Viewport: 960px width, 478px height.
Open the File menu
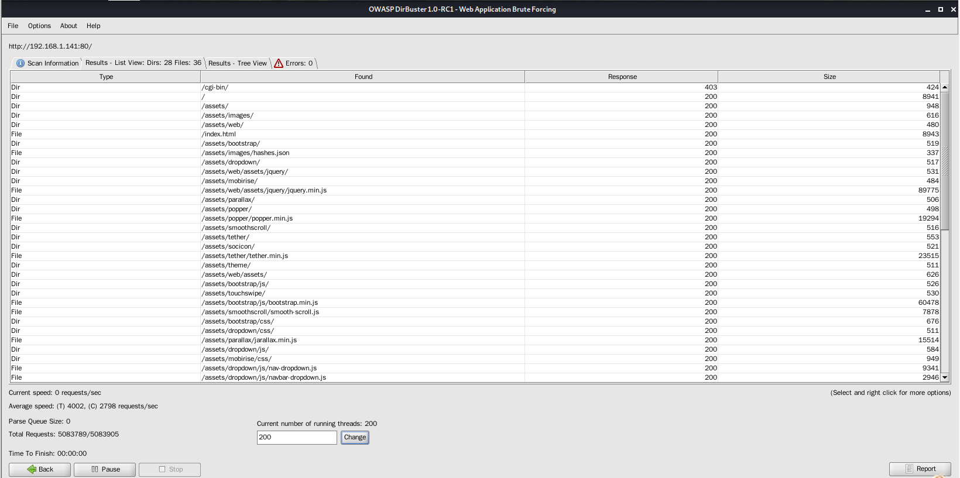click(13, 26)
